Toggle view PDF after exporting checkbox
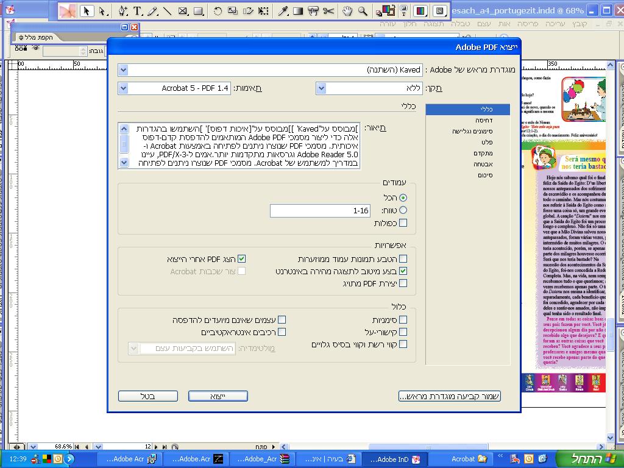 241,258
